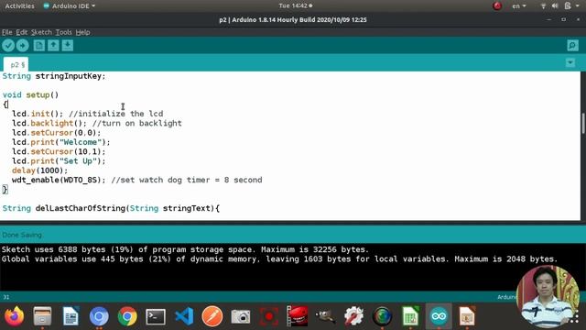This screenshot has height=330, width=586.
Task: Open Postman in dock
Action: coord(212,316)
